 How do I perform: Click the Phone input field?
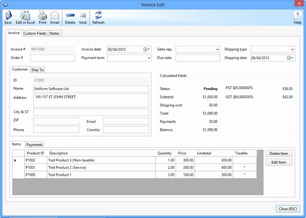point(56,129)
